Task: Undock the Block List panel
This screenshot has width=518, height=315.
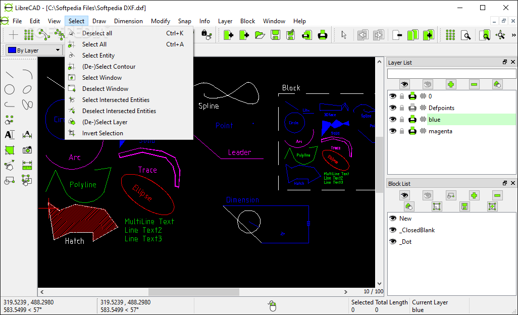Action: pos(505,183)
